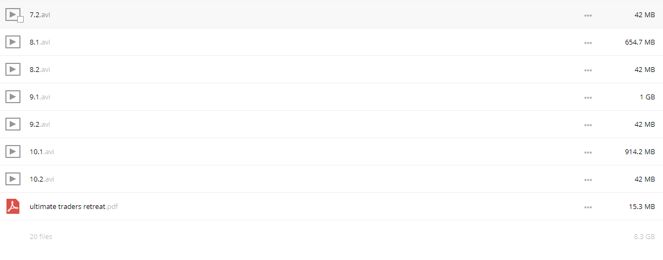Open the 8.2.avi file name
The width and height of the screenshot is (663, 260).
tap(40, 69)
